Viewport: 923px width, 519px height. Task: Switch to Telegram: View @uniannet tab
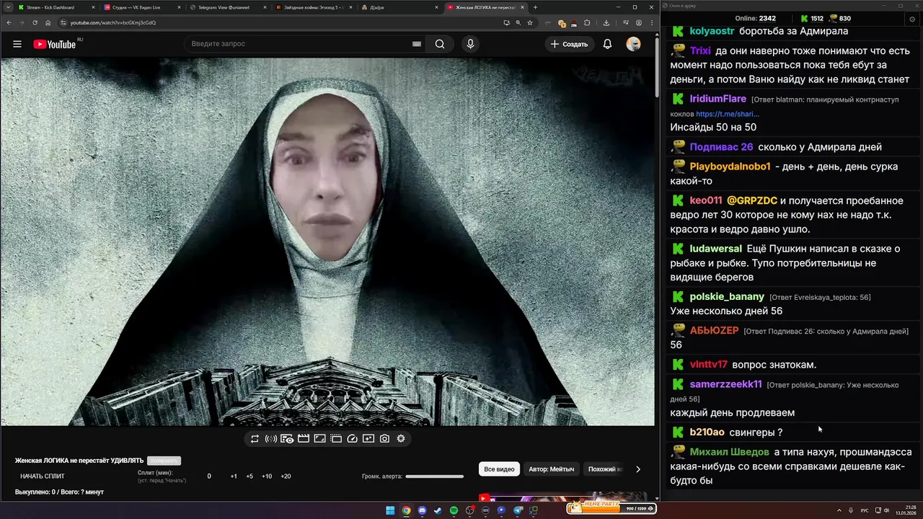(228, 7)
